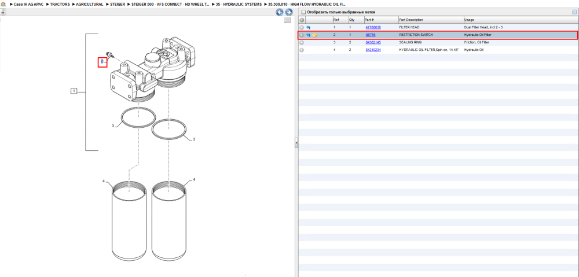This screenshot has height=277, width=579.
Task: Open the column settings icon in the parts list header
Action: (574, 12)
